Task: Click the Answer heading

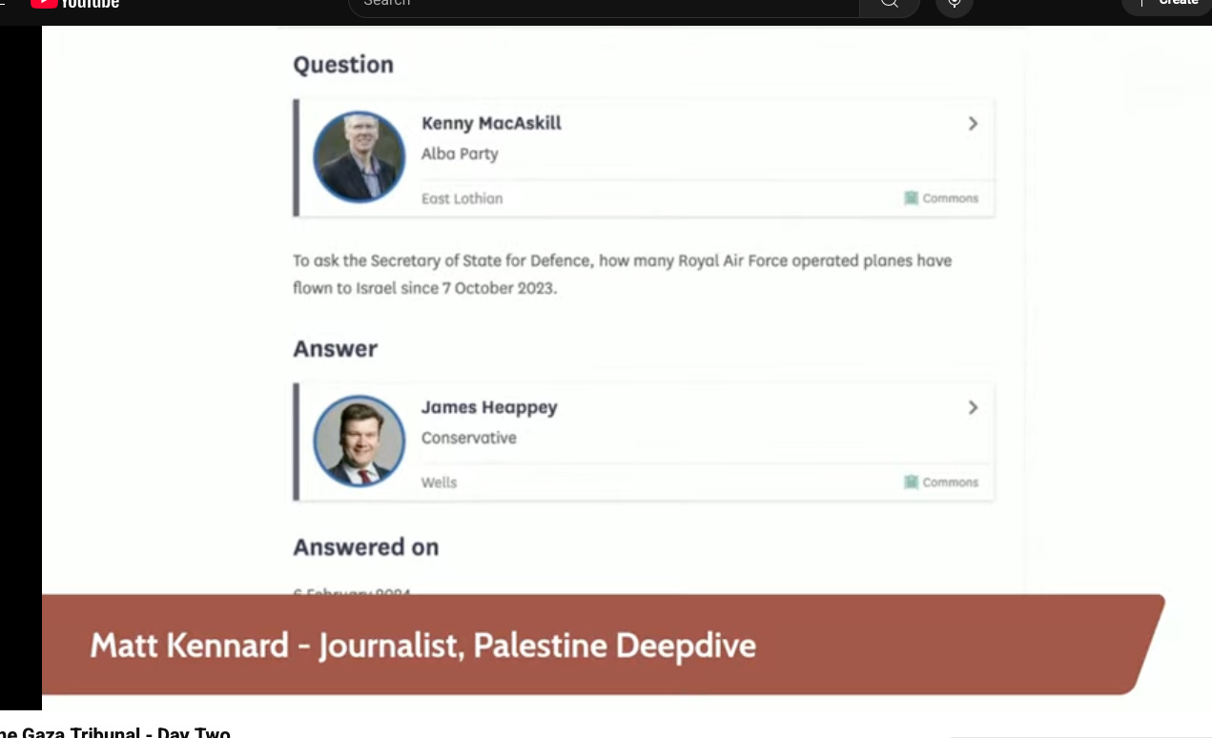Action: tap(336, 349)
